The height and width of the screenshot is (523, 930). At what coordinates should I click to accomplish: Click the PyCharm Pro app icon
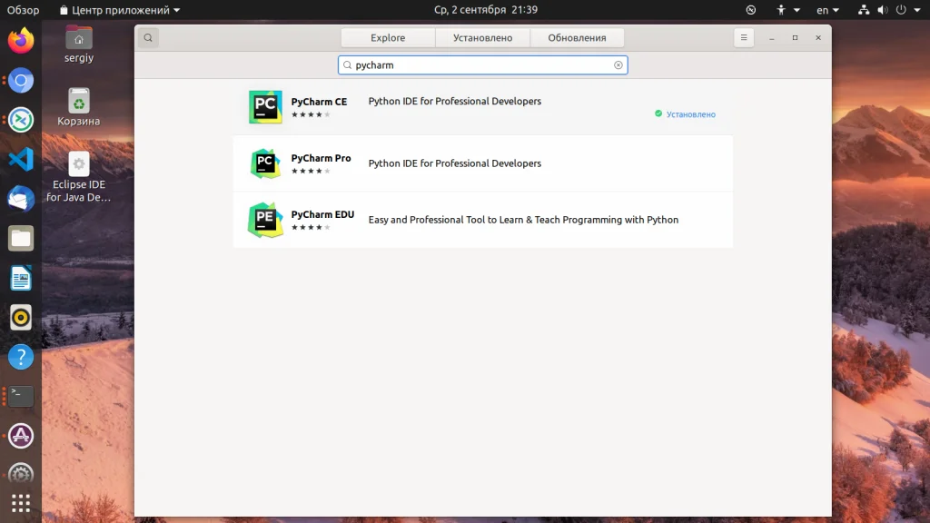click(x=265, y=163)
